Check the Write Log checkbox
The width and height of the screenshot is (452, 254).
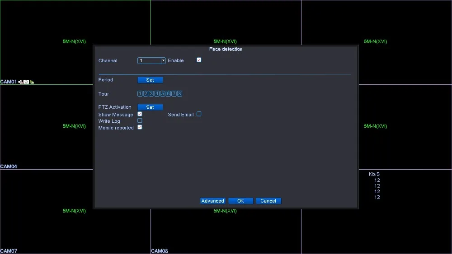click(140, 120)
